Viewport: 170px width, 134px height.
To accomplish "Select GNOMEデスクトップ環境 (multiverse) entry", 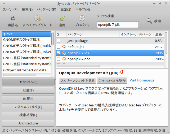I will point(26,46).
